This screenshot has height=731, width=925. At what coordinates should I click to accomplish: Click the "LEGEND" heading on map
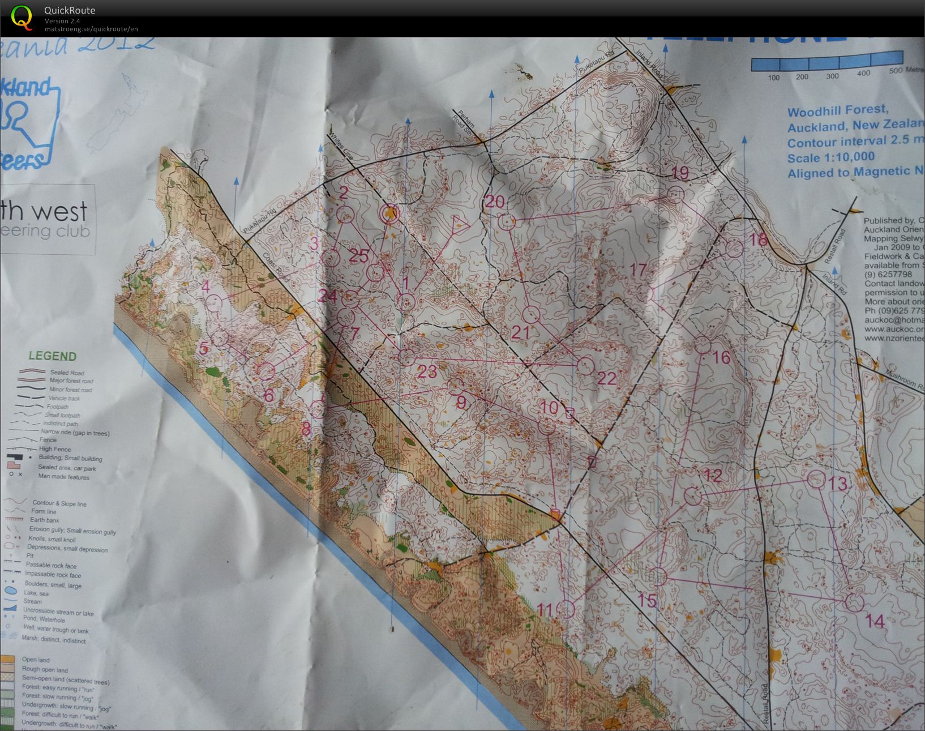coord(53,356)
